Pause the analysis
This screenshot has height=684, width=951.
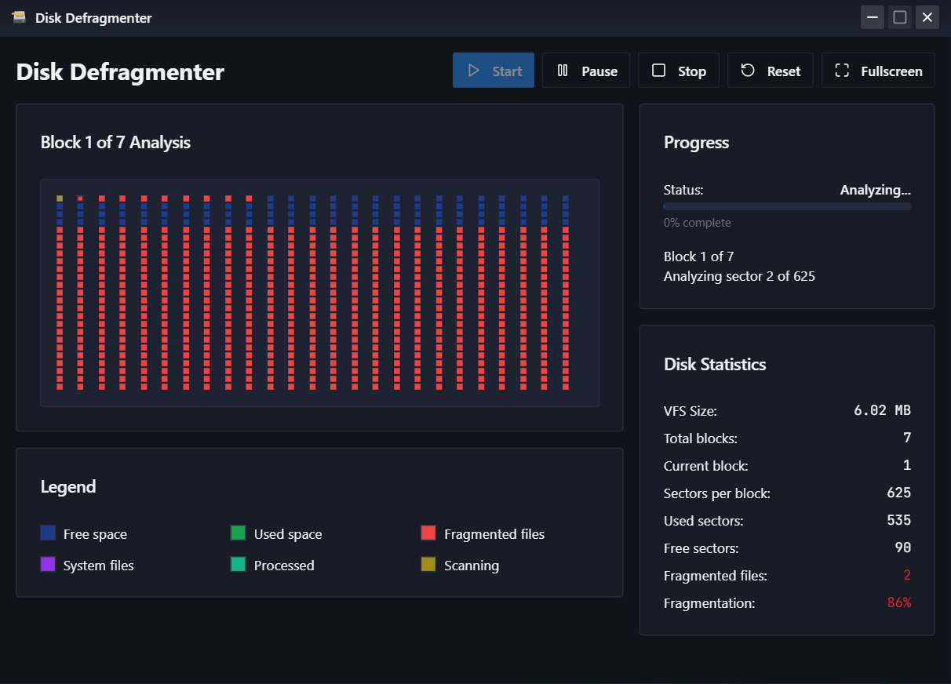click(x=586, y=71)
